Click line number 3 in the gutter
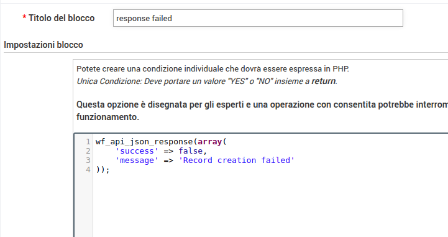Image resolution: width=448 pixels, height=237 pixels. pos(88,160)
